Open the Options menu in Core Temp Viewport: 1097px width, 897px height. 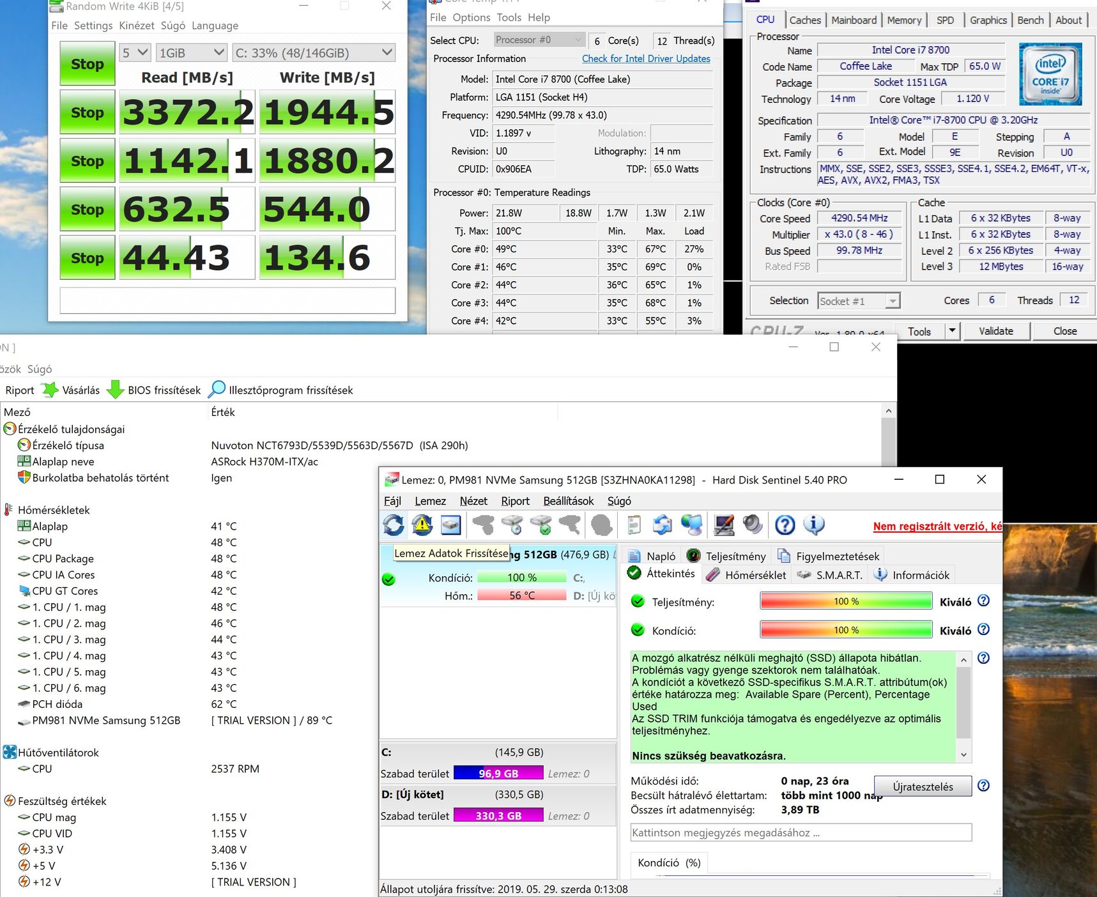tap(472, 17)
